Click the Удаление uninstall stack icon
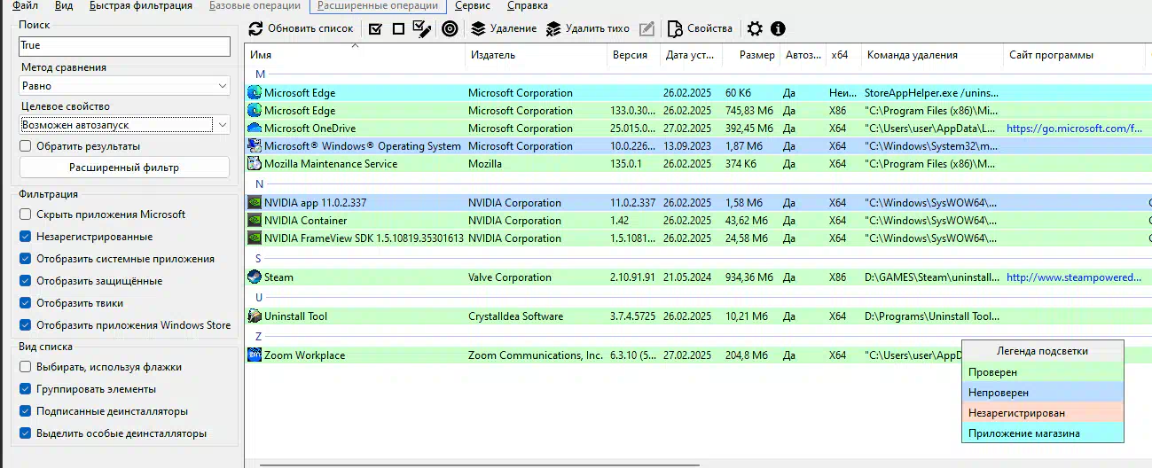1152x468 pixels. coord(478,28)
